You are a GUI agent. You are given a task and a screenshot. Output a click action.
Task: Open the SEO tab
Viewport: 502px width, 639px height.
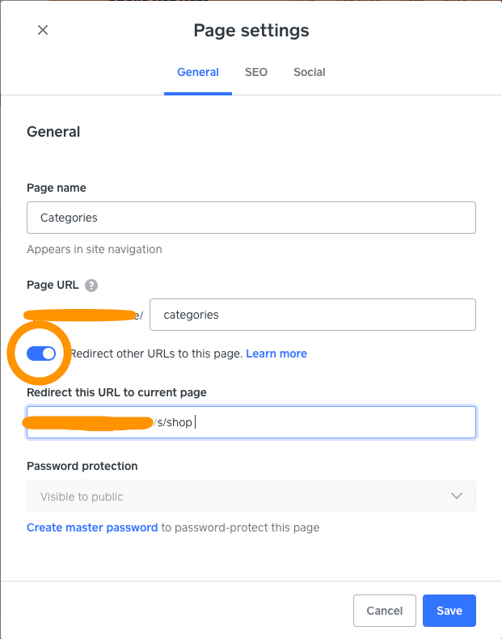[256, 72]
